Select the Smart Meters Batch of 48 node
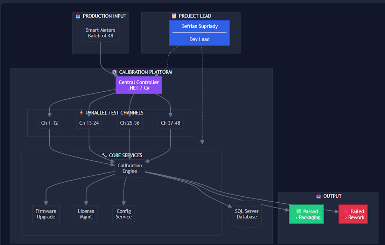The width and height of the screenshot is (385, 245). point(100,33)
